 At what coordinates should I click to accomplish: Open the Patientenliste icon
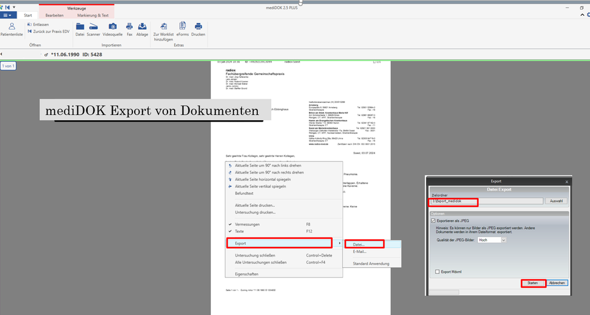point(12,29)
